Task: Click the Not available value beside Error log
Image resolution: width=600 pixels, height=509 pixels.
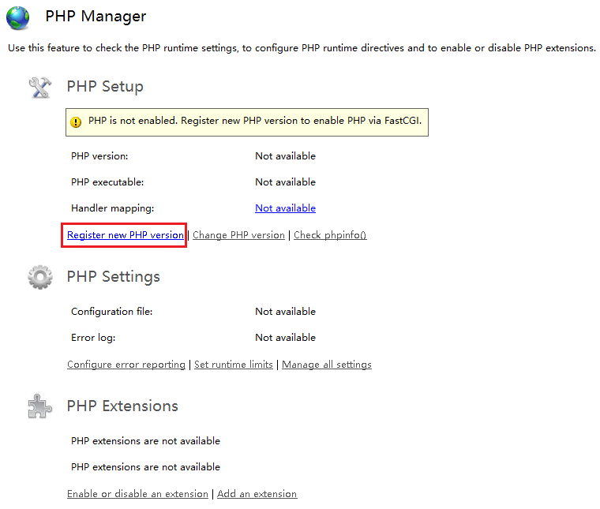Action: point(286,337)
